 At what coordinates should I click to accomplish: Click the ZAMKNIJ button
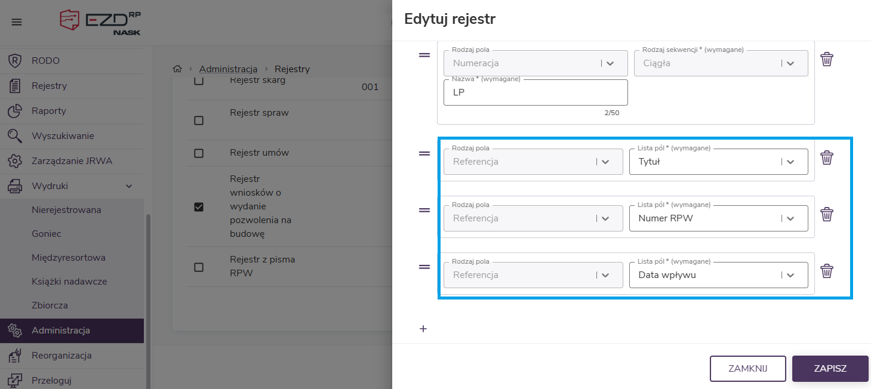748,369
